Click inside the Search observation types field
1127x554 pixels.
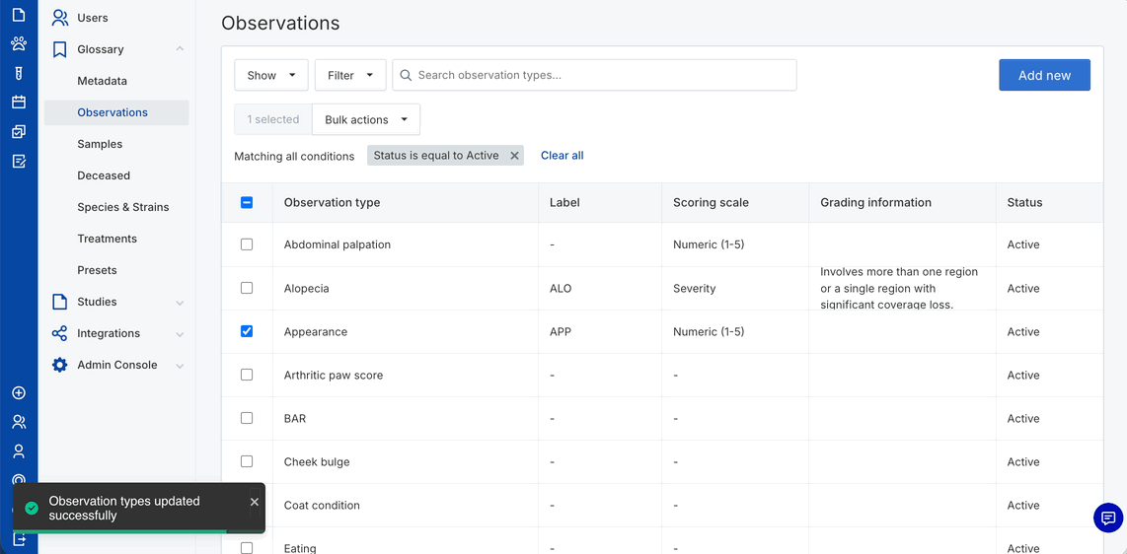click(602, 75)
